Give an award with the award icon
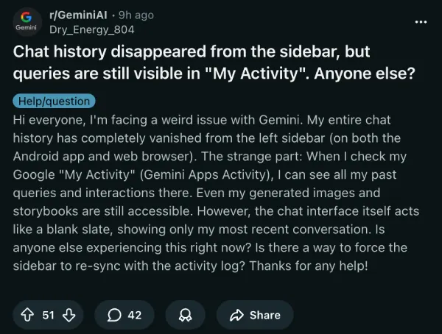442x334 pixels. click(186, 315)
